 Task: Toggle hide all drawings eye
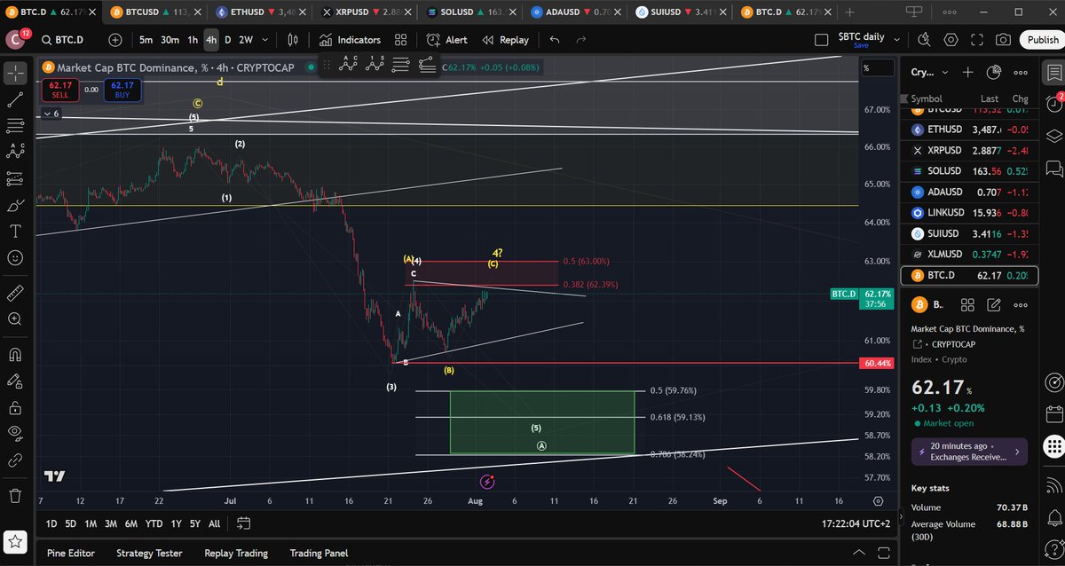15,434
